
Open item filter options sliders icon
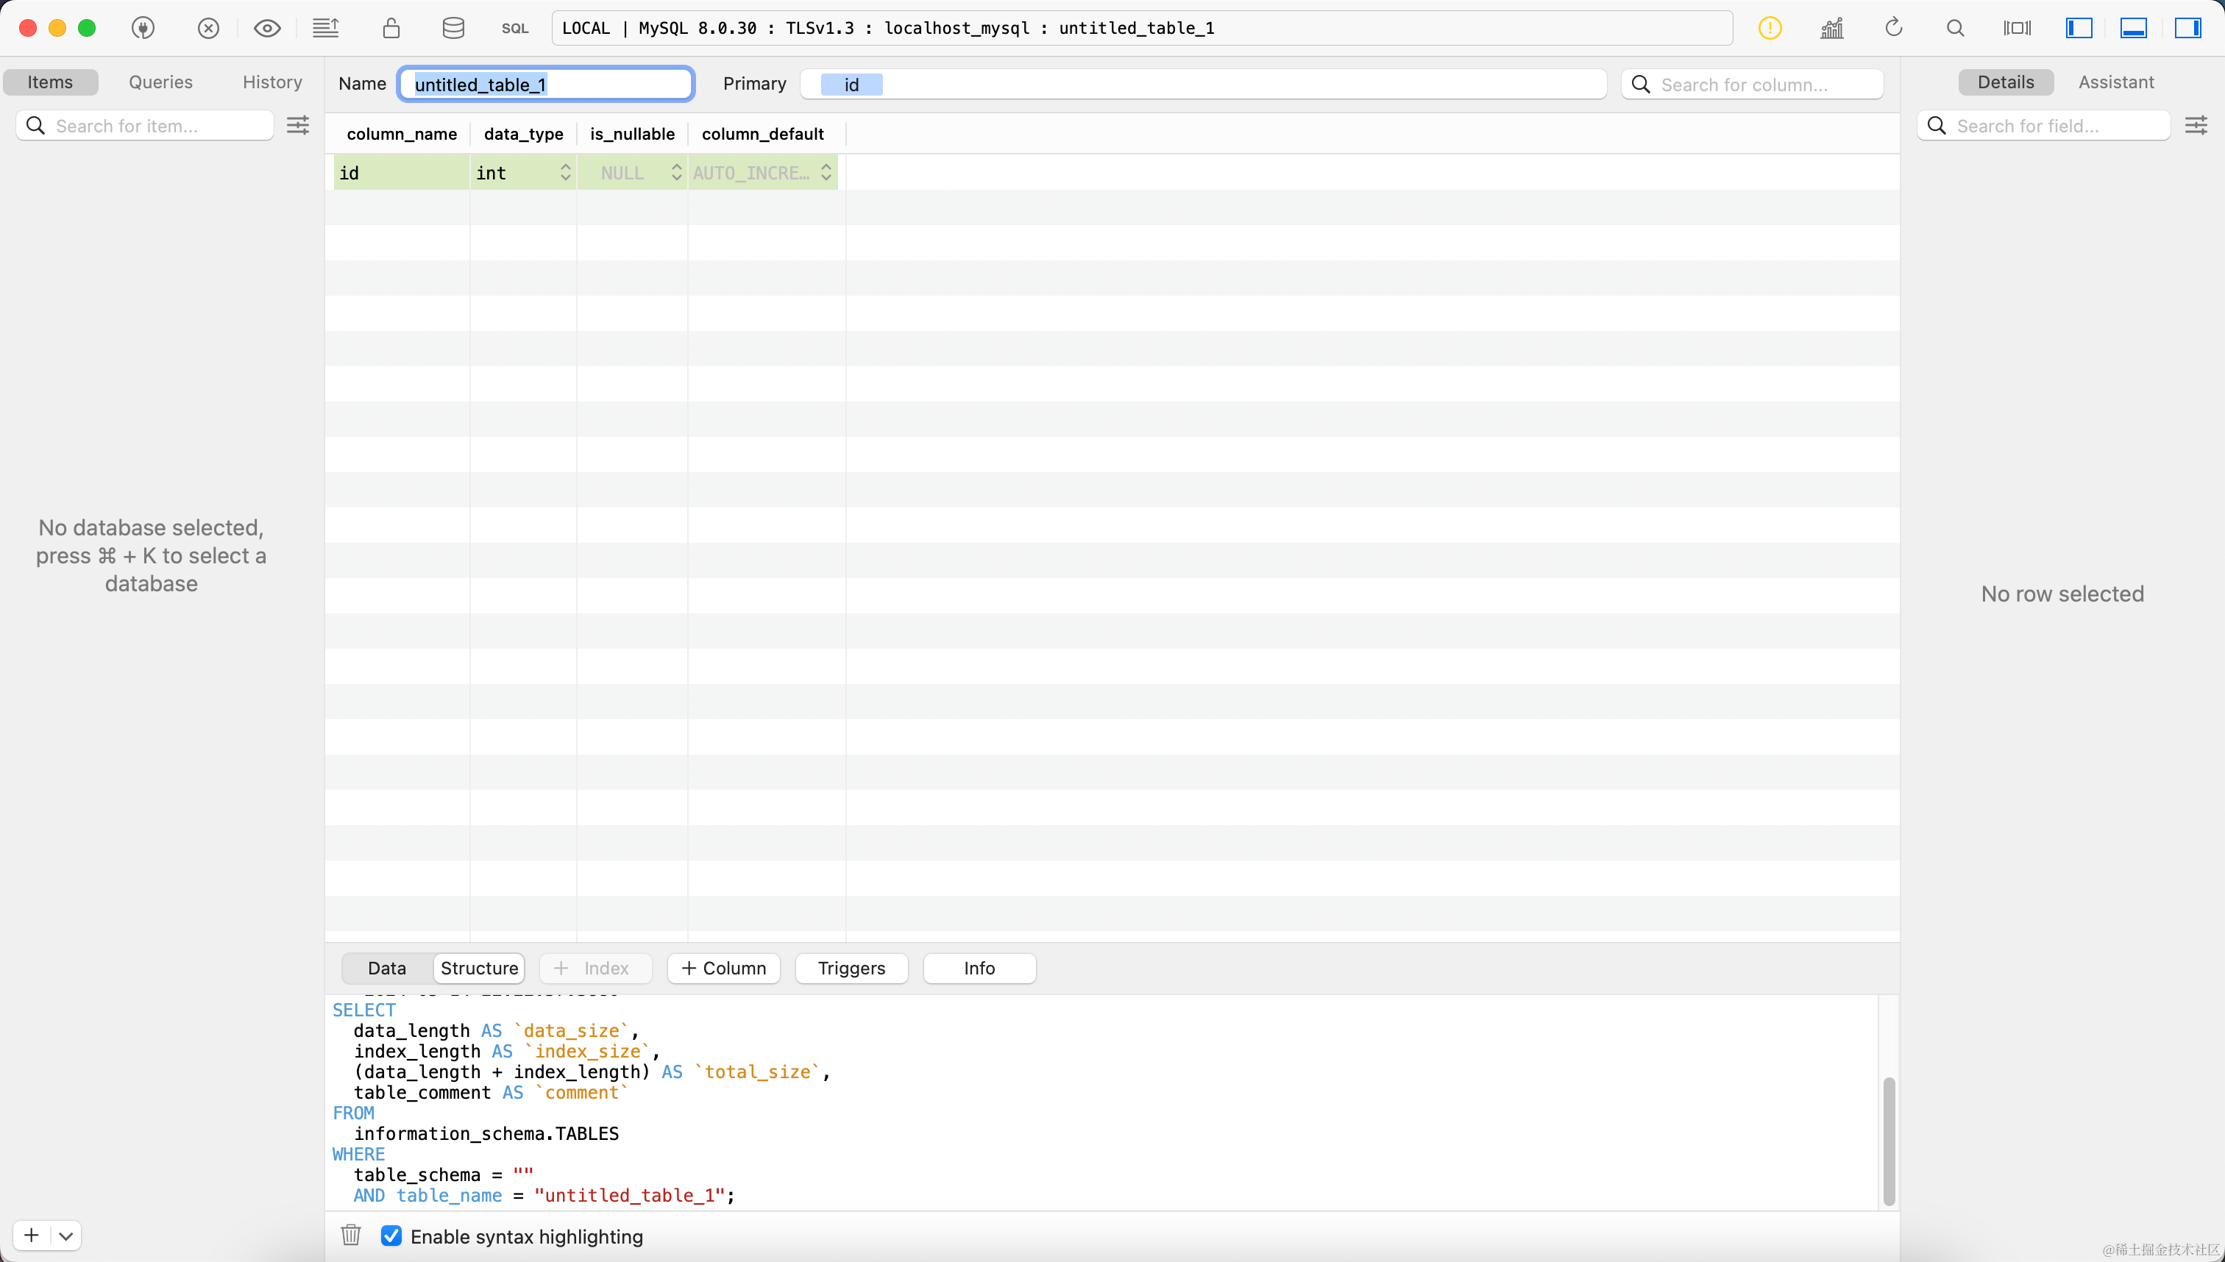tap(297, 126)
